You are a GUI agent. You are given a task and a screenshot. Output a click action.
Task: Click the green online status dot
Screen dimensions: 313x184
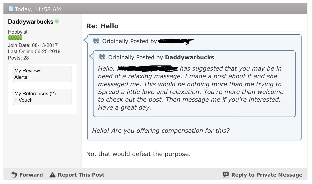pos(57,21)
